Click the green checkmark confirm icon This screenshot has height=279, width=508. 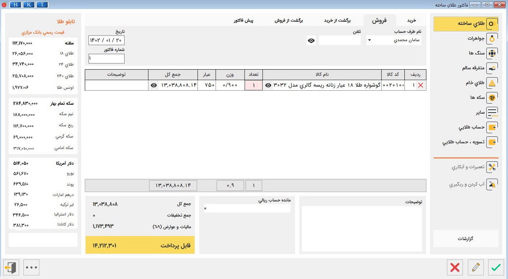pyautogui.click(x=496, y=268)
